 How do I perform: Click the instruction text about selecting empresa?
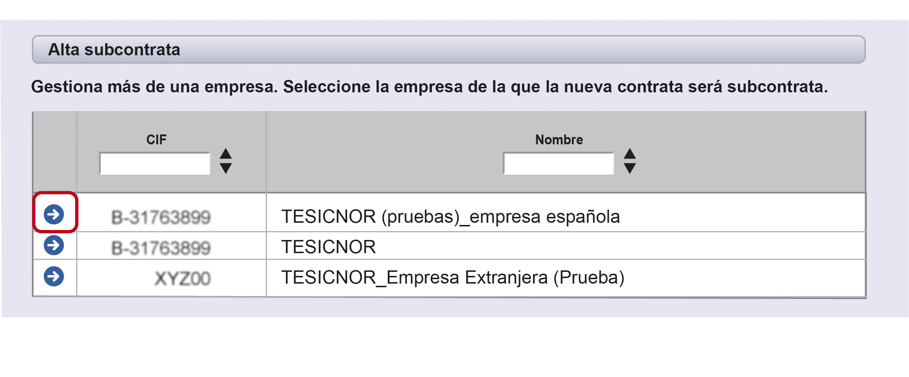(x=430, y=87)
